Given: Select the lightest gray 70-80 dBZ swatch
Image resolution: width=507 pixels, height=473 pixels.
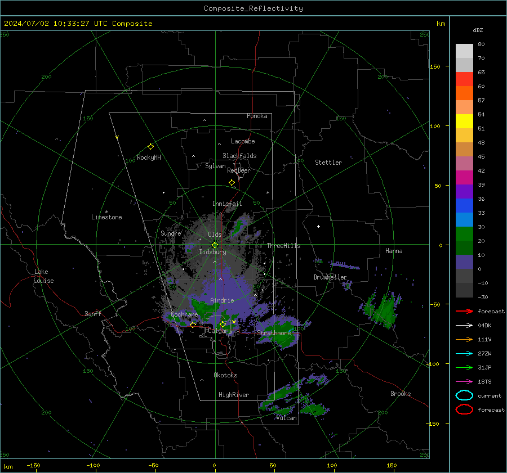Looking at the screenshot, I should click(464, 51).
